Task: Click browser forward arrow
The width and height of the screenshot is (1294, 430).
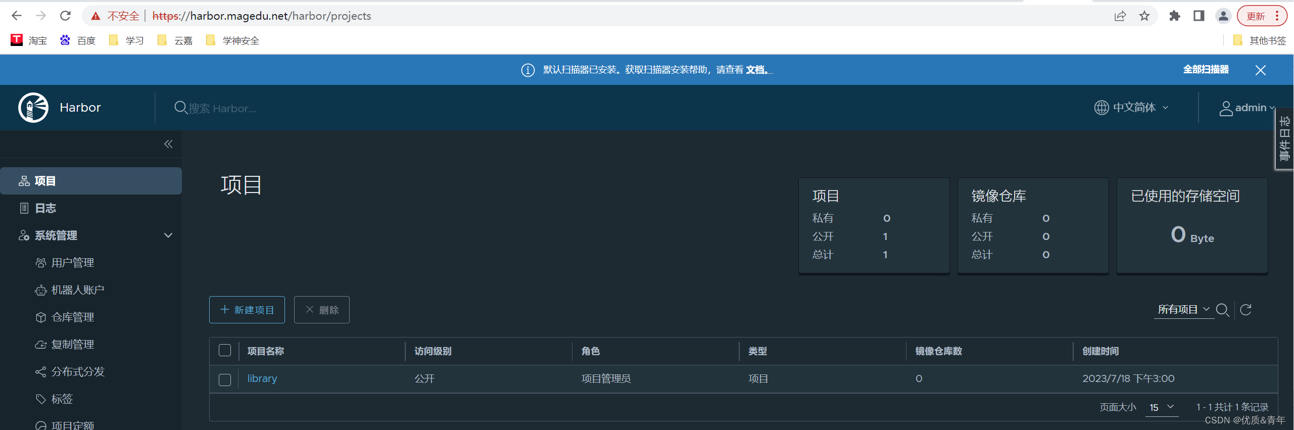Action: click(x=41, y=16)
